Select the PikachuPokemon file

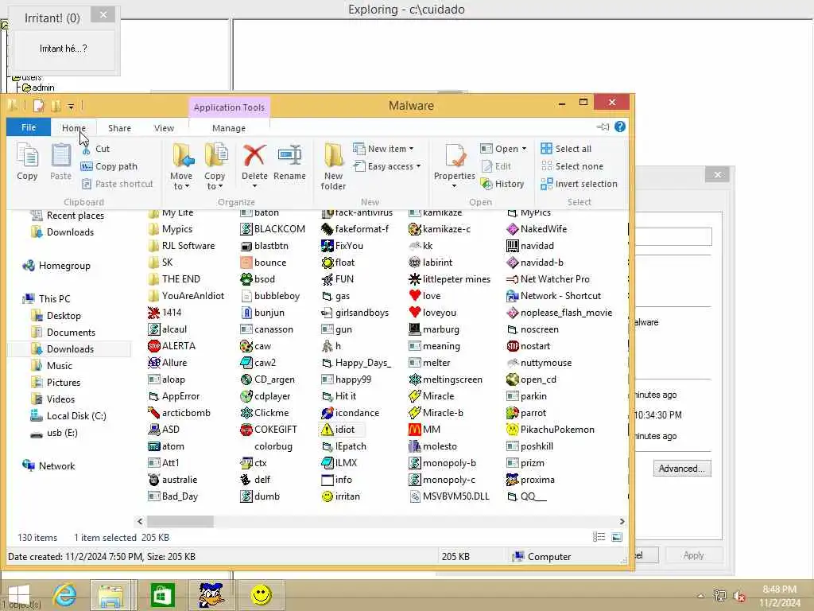[x=550, y=430]
